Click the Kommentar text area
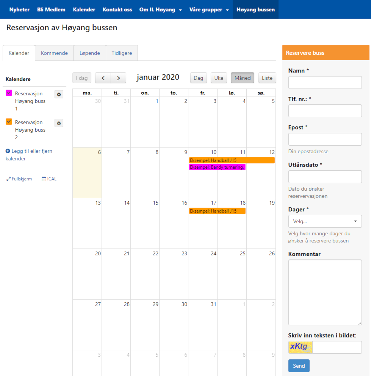The image size is (371, 376). [x=325, y=292]
